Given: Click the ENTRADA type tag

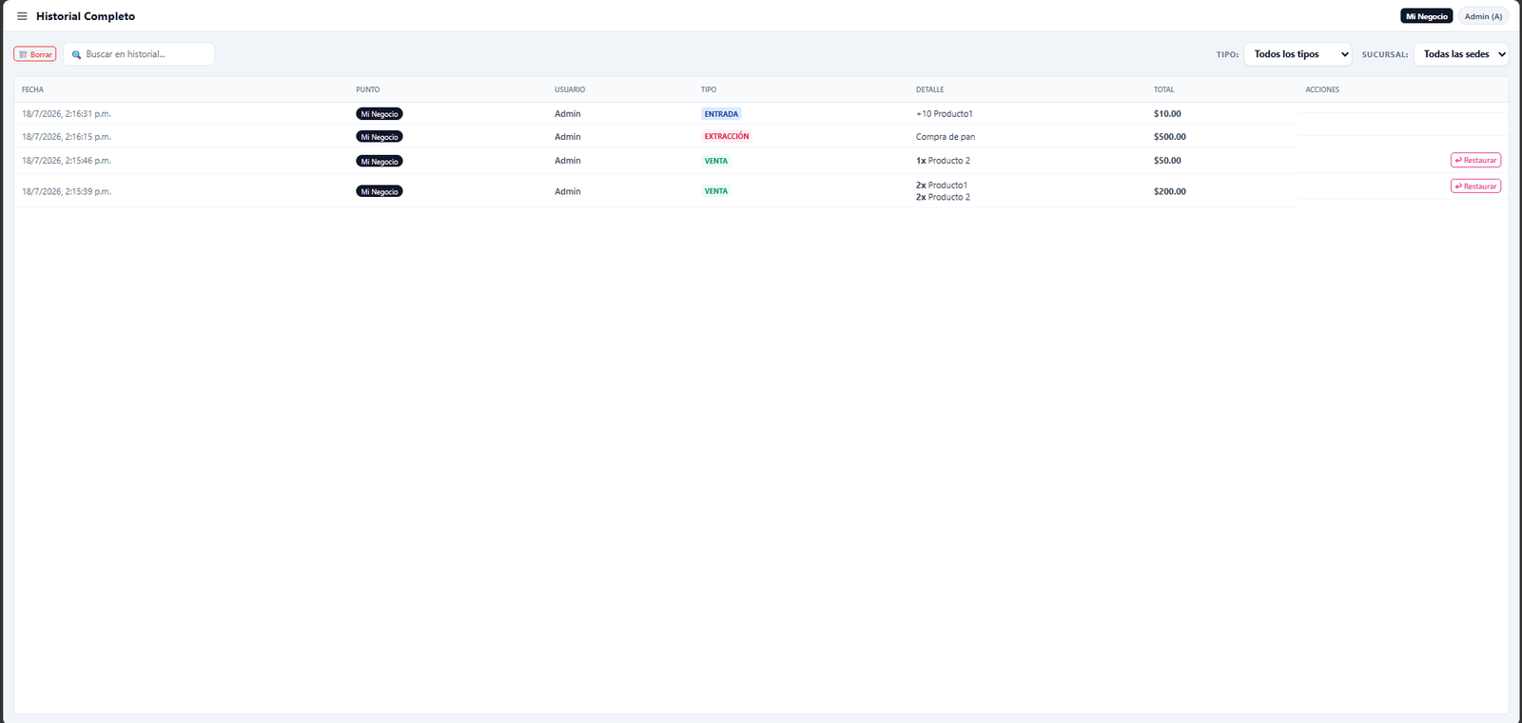Looking at the screenshot, I should 721,114.
